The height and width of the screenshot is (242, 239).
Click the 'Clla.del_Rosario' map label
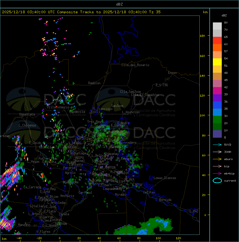pyautogui.click(x=135, y=65)
